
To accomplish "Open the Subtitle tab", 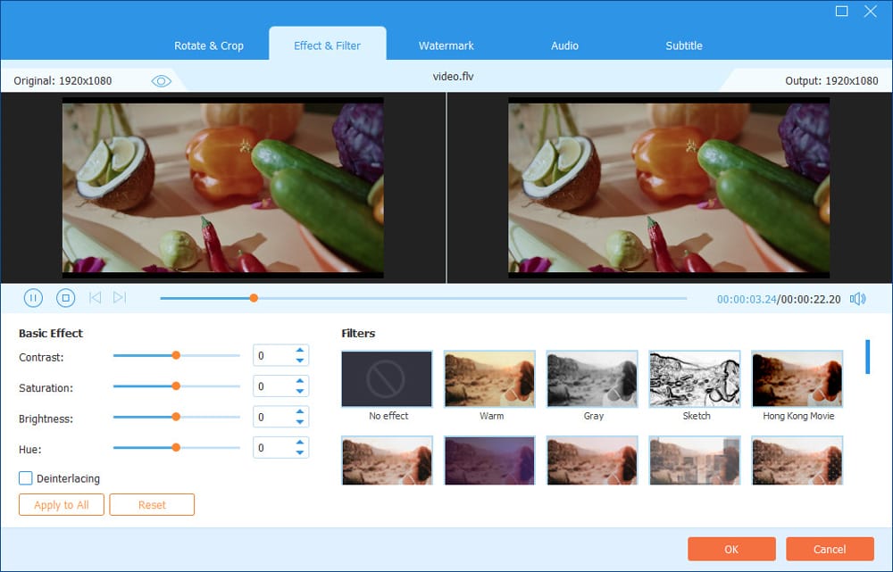I will click(683, 46).
